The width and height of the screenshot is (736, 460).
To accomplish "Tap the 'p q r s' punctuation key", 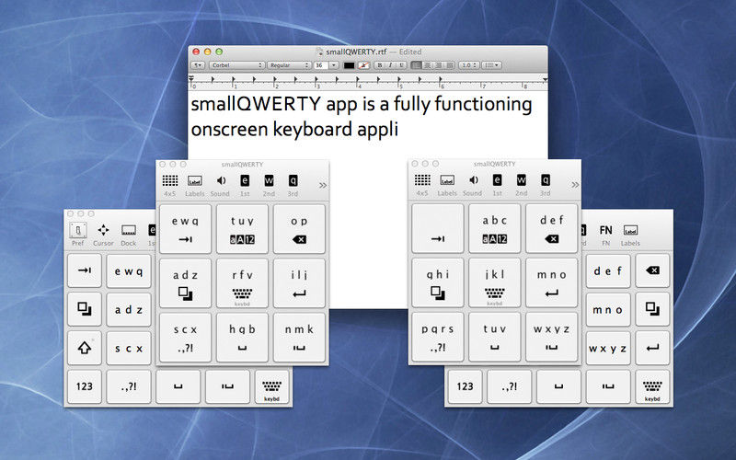I will (x=438, y=337).
